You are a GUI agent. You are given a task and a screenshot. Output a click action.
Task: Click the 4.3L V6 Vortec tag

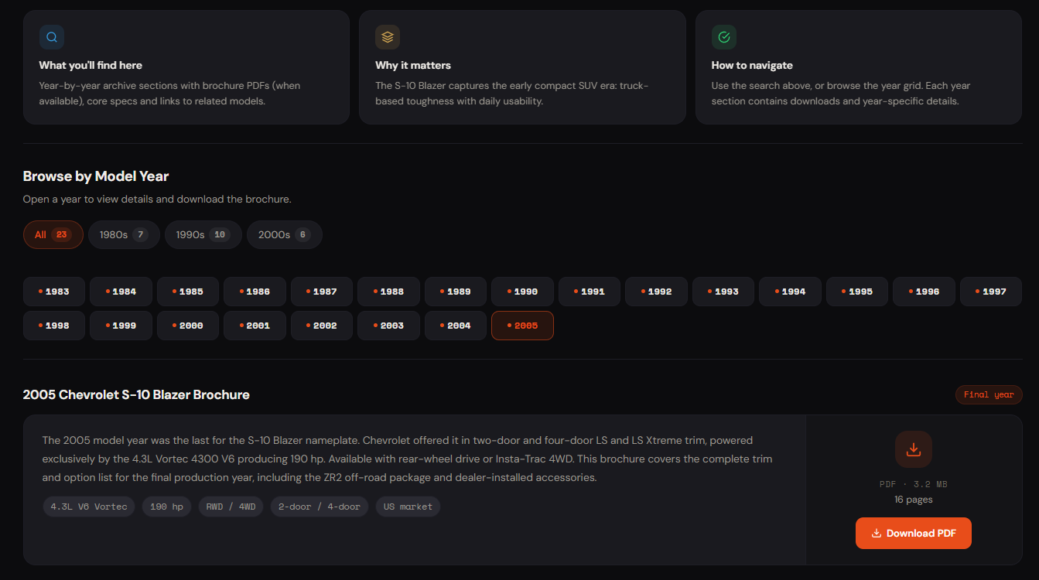89,507
